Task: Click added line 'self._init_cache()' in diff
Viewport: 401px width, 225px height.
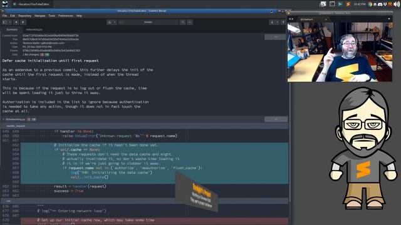Action: pyautogui.click(x=90, y=177)
